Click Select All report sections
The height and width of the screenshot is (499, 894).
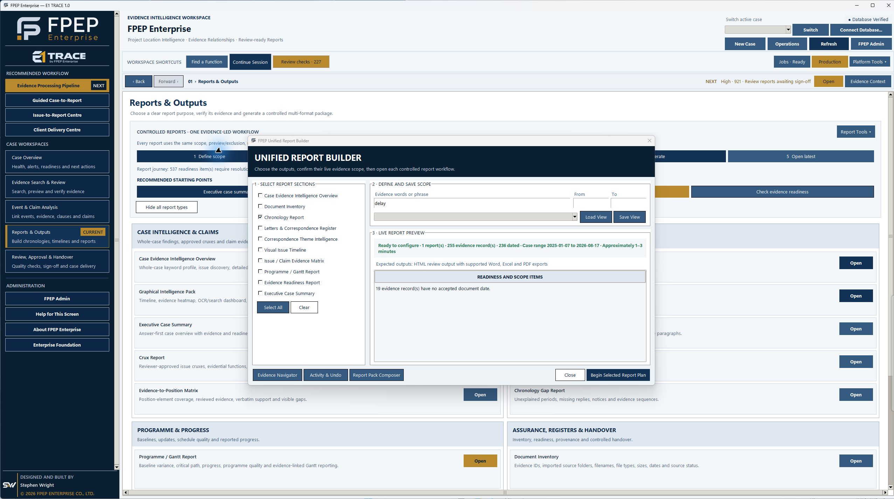pyautogui.click(x=273, y=307)
